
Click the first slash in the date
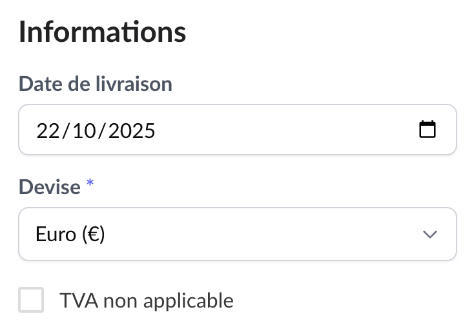tap(65, 130)
